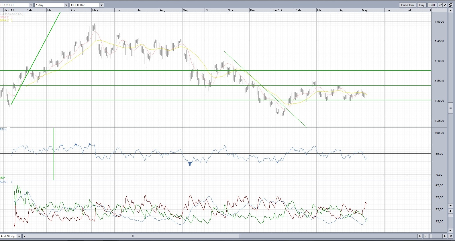Click the R reset zoom button
This screenshot has width=455, height=241.
[451, 236]
